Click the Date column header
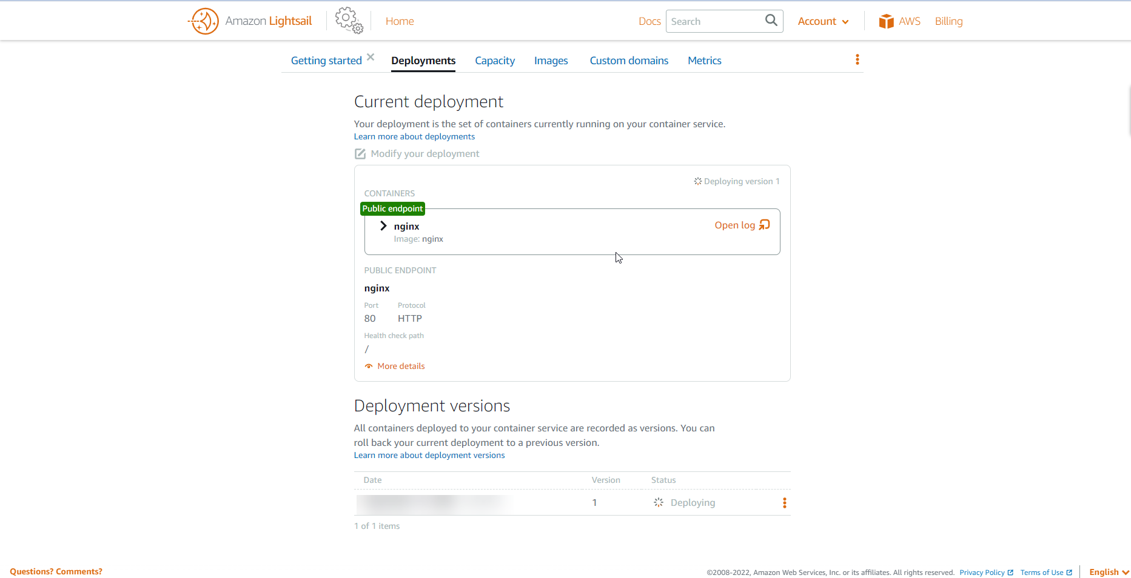Screen dimensions: 1131x578 372,480
